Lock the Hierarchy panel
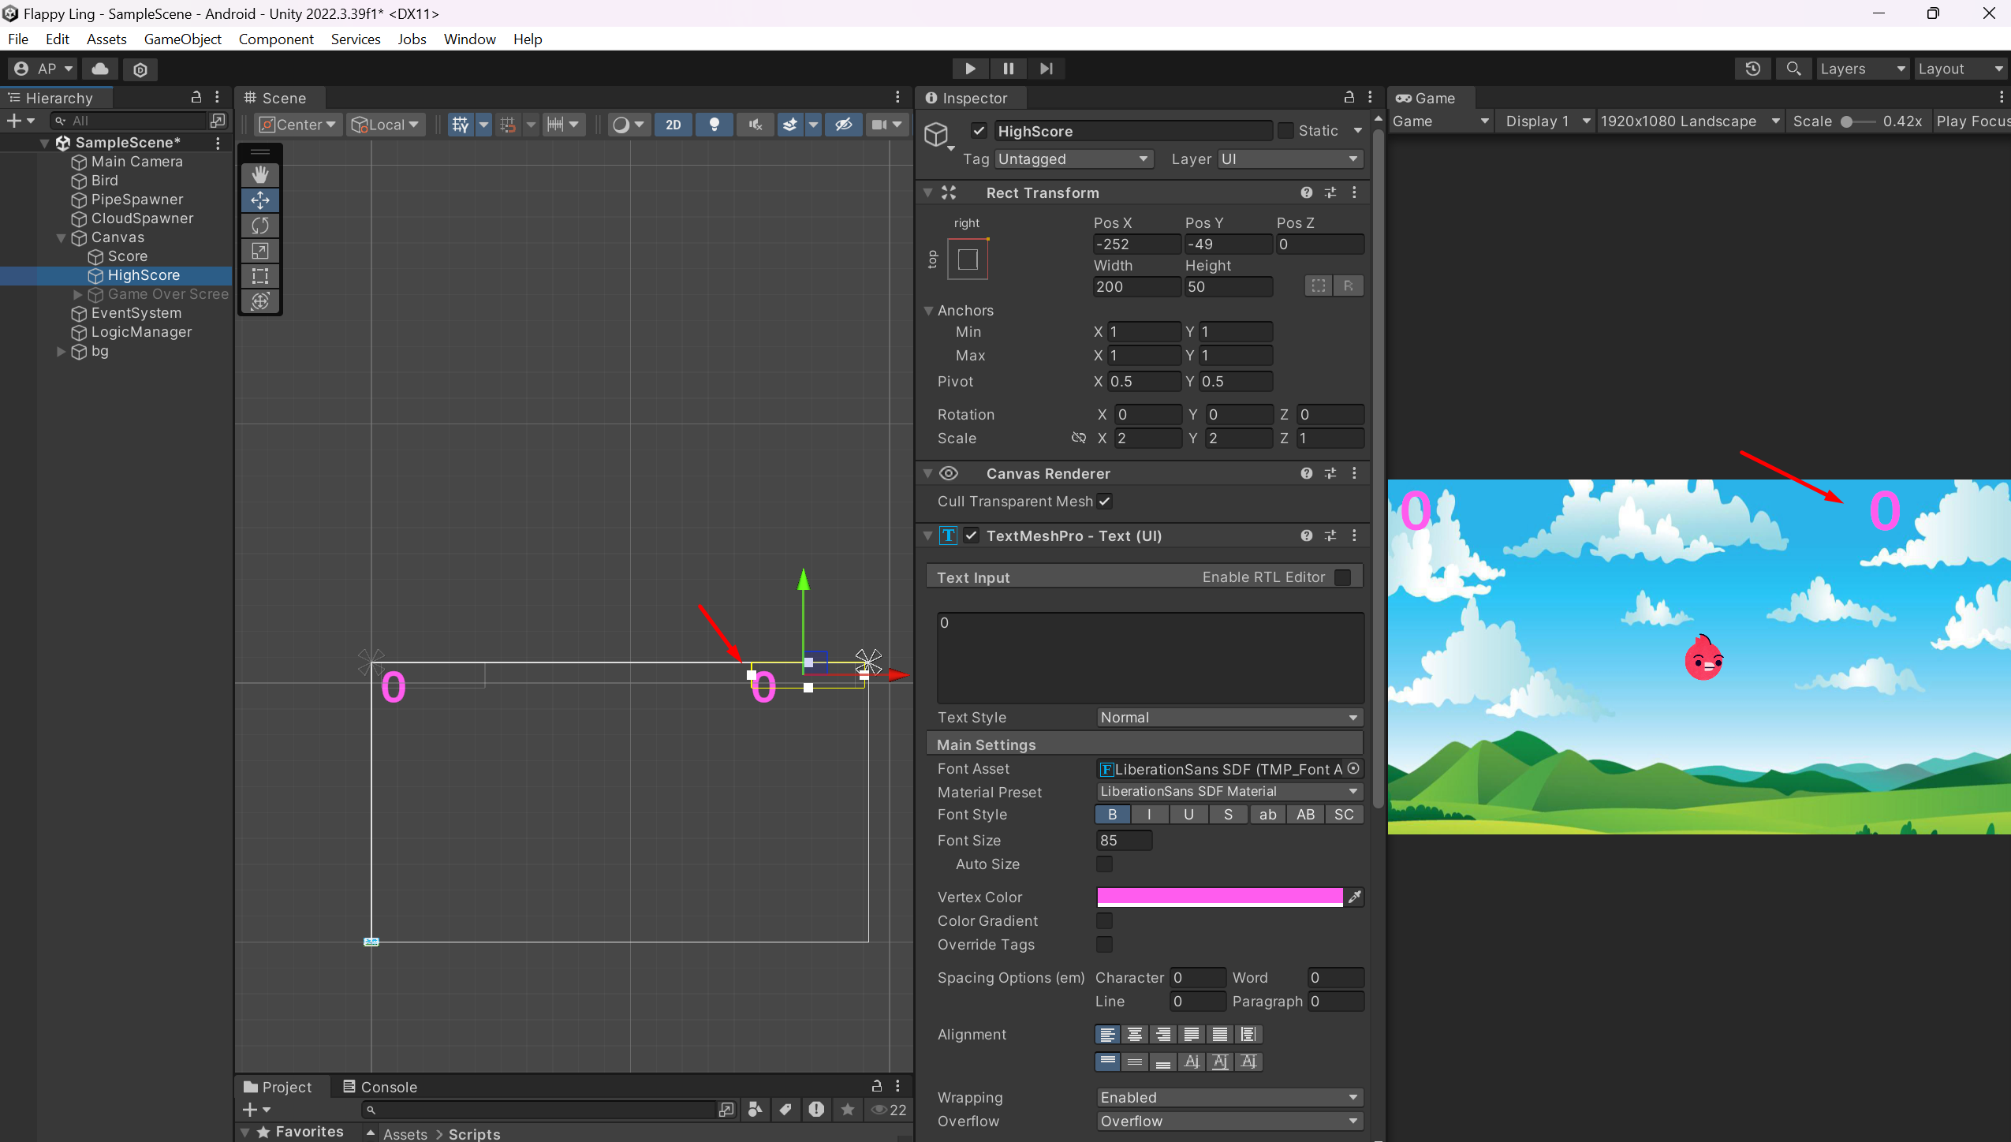 (196, 97)
